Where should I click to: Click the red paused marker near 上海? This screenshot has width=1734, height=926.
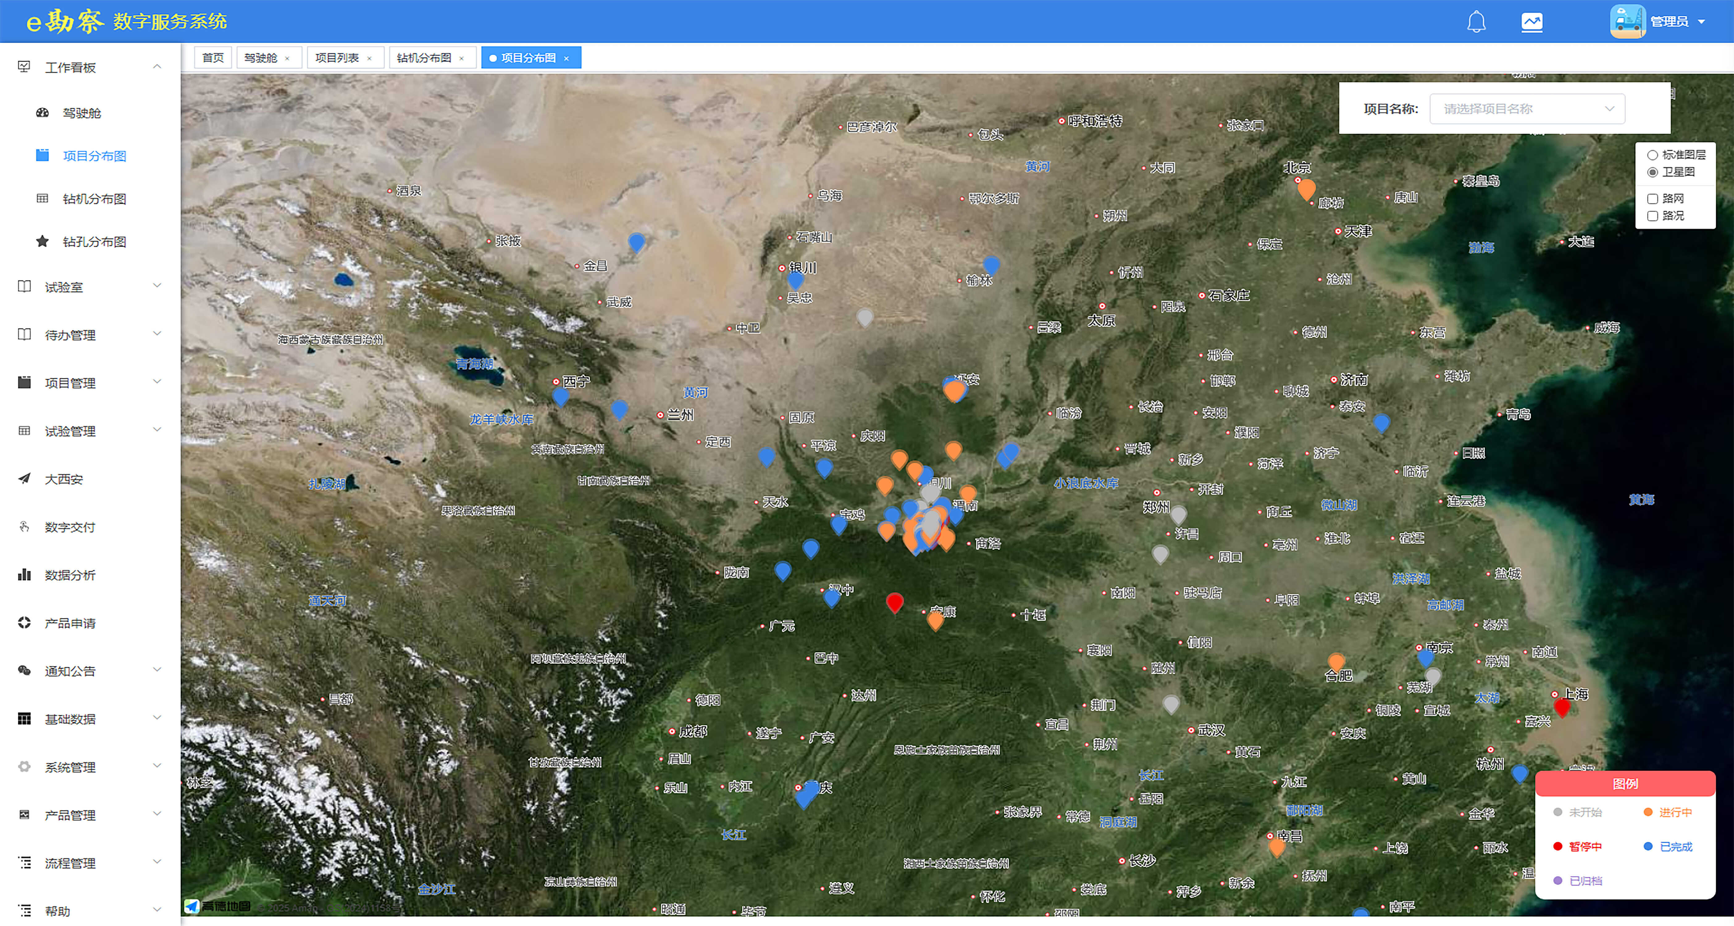click(x=1562, y=707)
